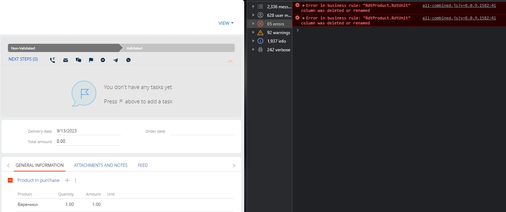Open the feed chat bubbles icon
Screen dimensions: 506x212
pyautogui.click(x=78, y=60)
